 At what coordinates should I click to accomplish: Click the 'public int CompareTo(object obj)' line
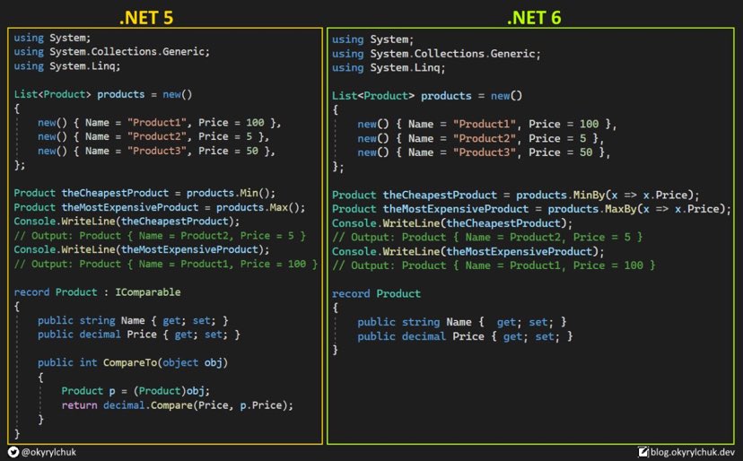coord(133,363)
